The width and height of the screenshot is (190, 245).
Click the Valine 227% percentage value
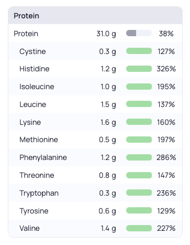(166, 228)
